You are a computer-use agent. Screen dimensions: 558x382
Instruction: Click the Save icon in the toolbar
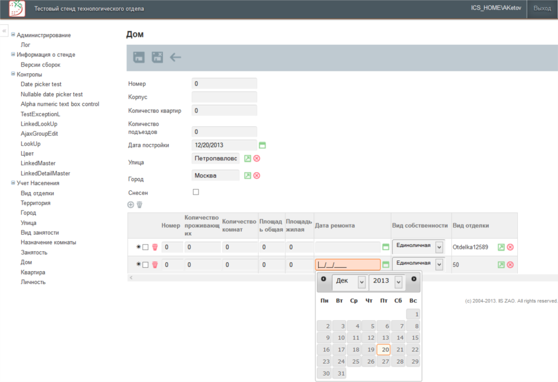(x=139, y=57)
